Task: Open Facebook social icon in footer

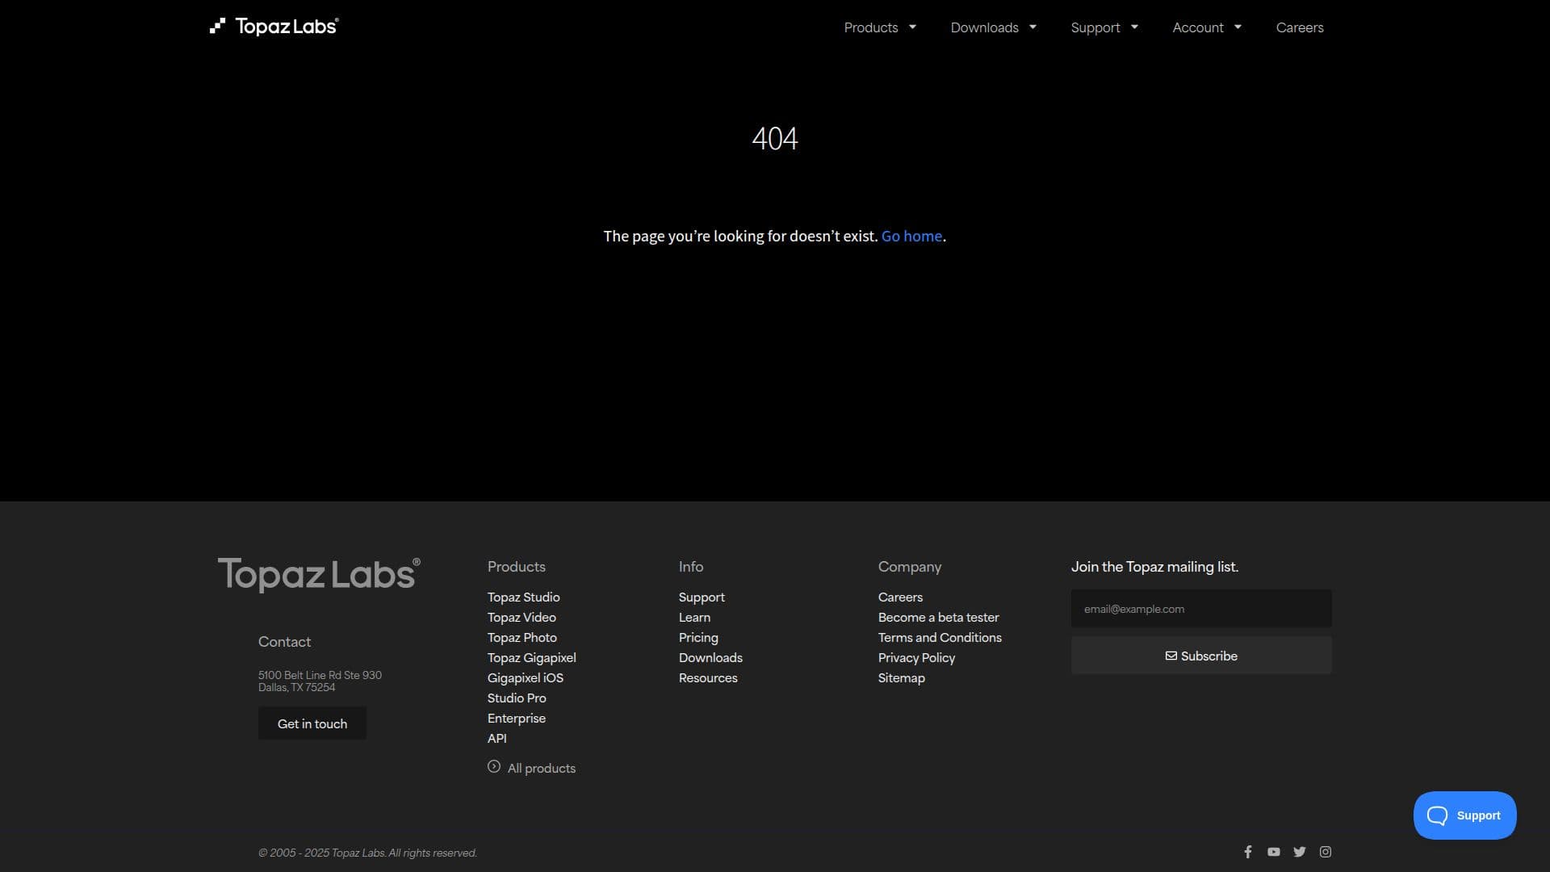Action: click(x=1248, y=852)
